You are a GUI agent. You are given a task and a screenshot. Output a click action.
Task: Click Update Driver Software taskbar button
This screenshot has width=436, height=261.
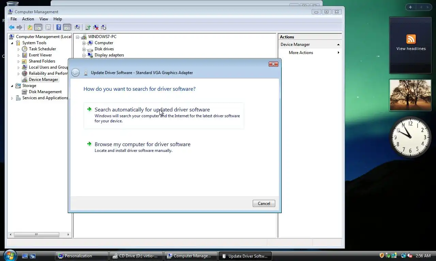coord(245,256)
